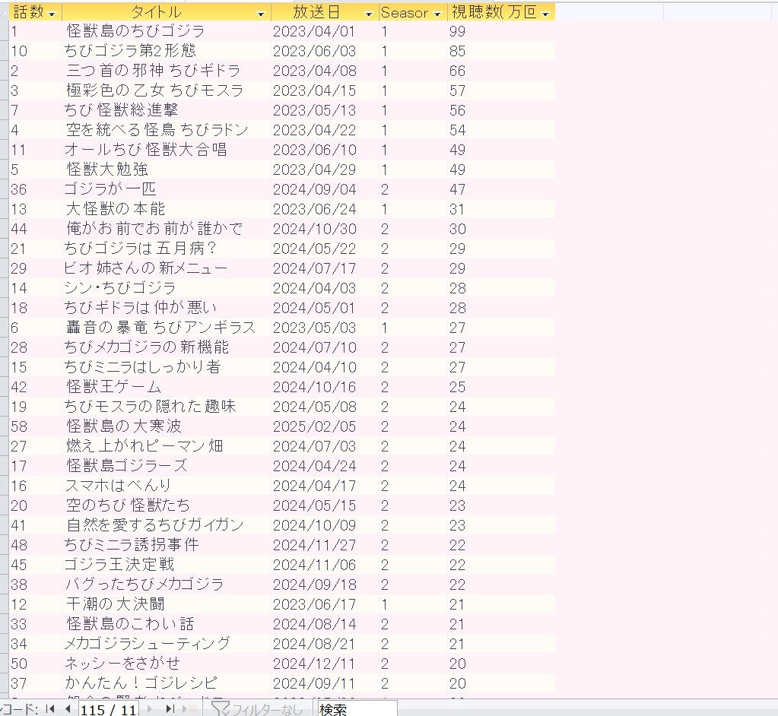Click the title cell かんたん!ゴジレシピ
Viewport: 778px width, 716px height.
coord(167,683)
